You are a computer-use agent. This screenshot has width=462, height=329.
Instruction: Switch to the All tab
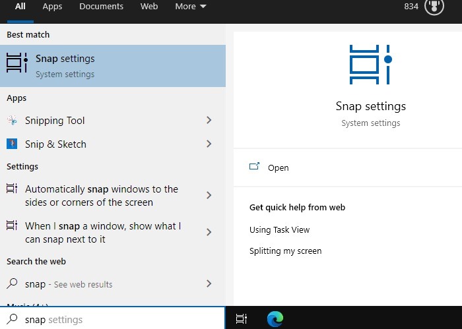[x=20, y=7]
